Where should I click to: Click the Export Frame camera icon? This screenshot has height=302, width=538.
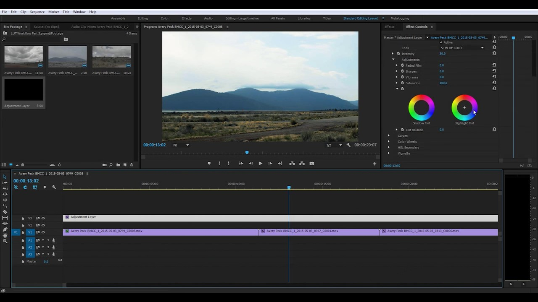(x=312, y=164)
